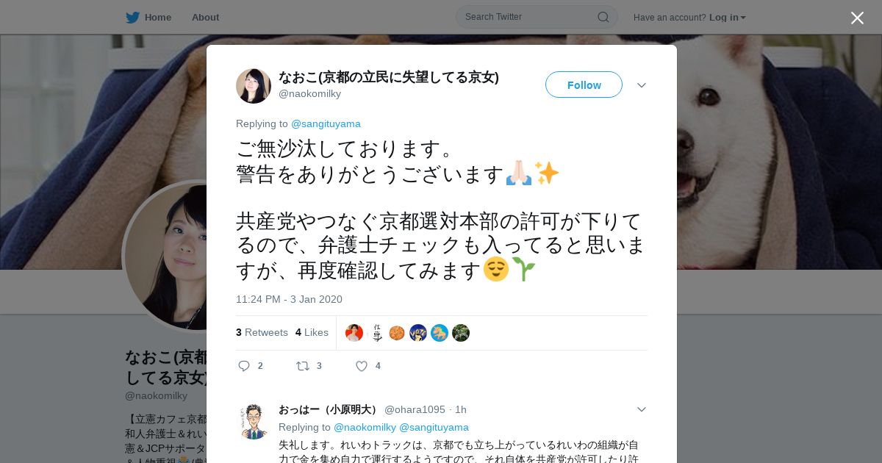View the 3 Retweets list

point(262,332)
